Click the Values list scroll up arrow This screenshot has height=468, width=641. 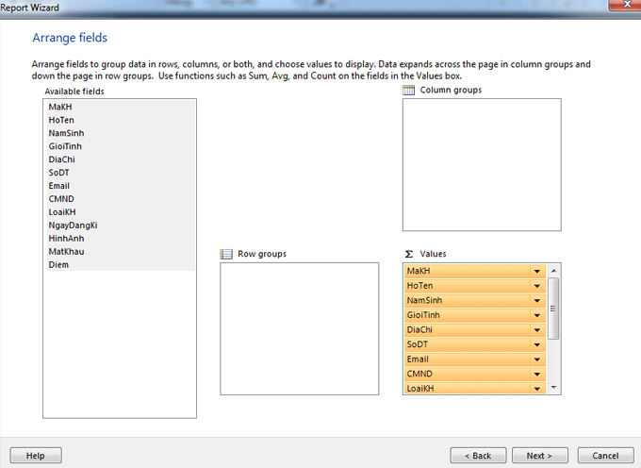[x=554, y=271]
